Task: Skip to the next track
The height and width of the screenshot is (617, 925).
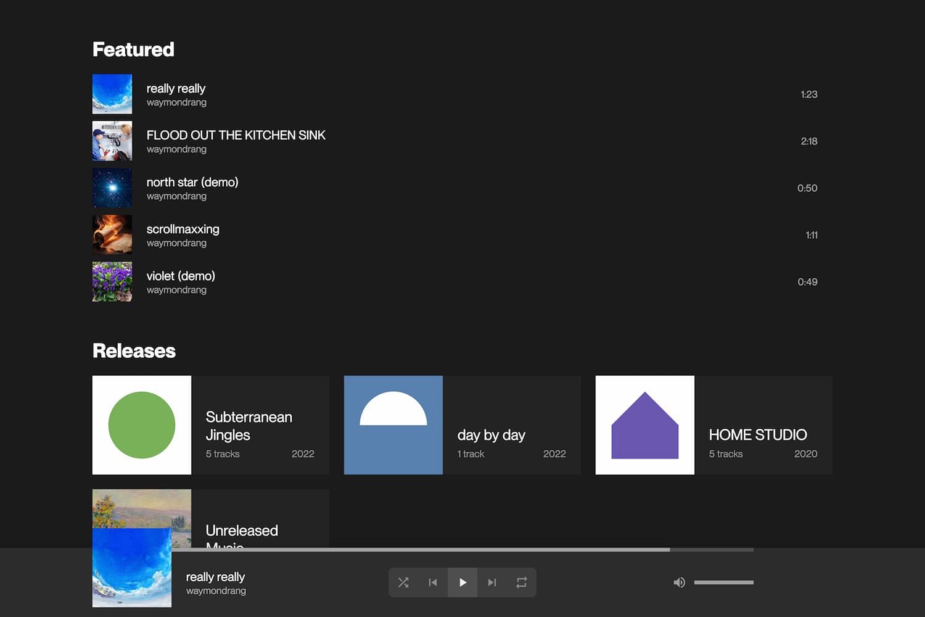Action: click(492, 582)
